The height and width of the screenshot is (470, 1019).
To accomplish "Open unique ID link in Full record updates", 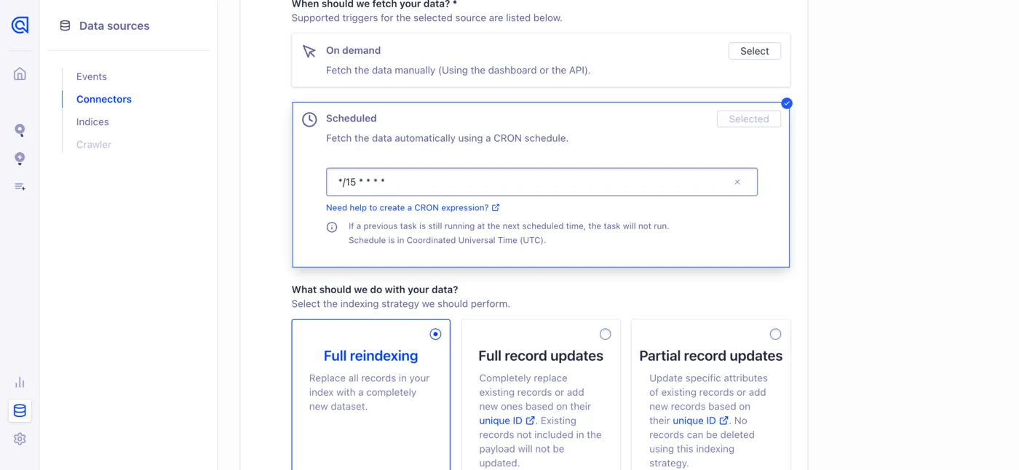I will point(507,421).
